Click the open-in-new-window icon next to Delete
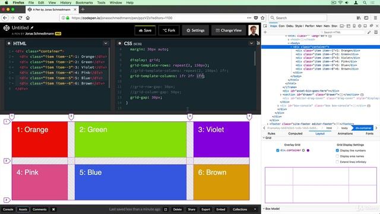This screenshot has width=380, height=214. point(166,209)
